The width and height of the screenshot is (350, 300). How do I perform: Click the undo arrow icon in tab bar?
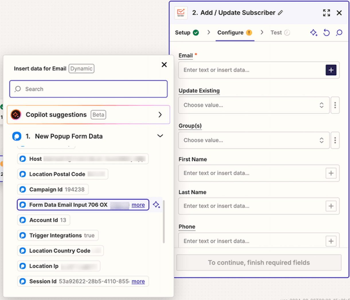(x=326, y=33)
